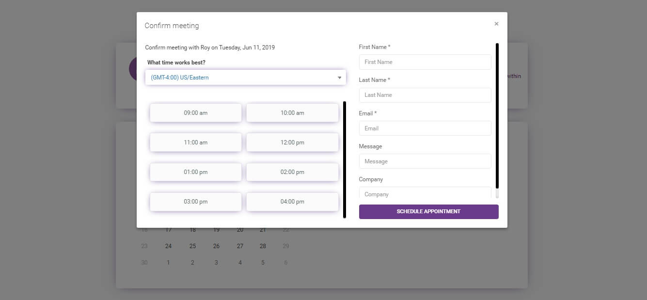This screenshot has width=647, height=300.
Task: Select the Email input field
Action: pyautogui.click(x=425, y=128)
